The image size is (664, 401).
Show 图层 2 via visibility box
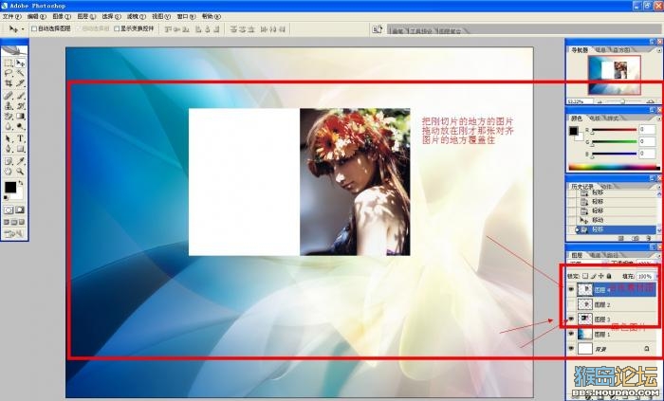(571, 304)
